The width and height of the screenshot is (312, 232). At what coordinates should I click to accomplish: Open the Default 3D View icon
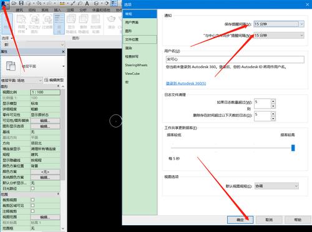[96, 3]
